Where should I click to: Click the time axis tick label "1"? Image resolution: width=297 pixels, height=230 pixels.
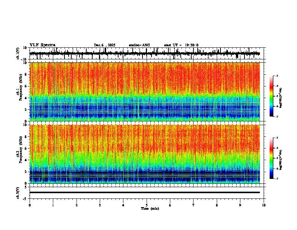[x=53, y=205]
